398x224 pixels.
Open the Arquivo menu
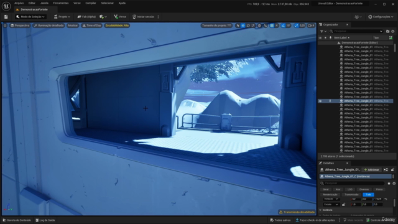click(19, 3)
